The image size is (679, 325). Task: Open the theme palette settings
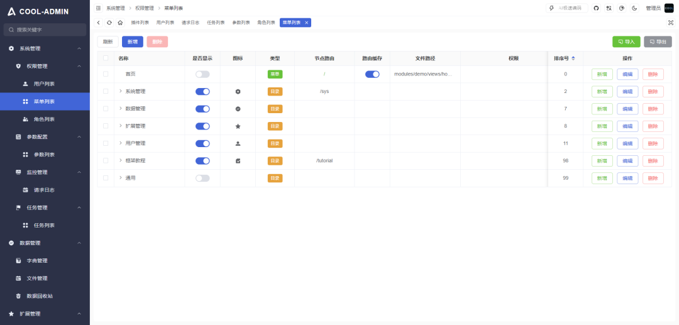[x=621, y=8]
